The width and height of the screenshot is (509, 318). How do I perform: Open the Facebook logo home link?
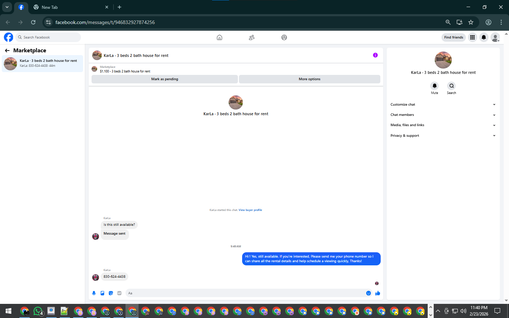coord(8,37)
